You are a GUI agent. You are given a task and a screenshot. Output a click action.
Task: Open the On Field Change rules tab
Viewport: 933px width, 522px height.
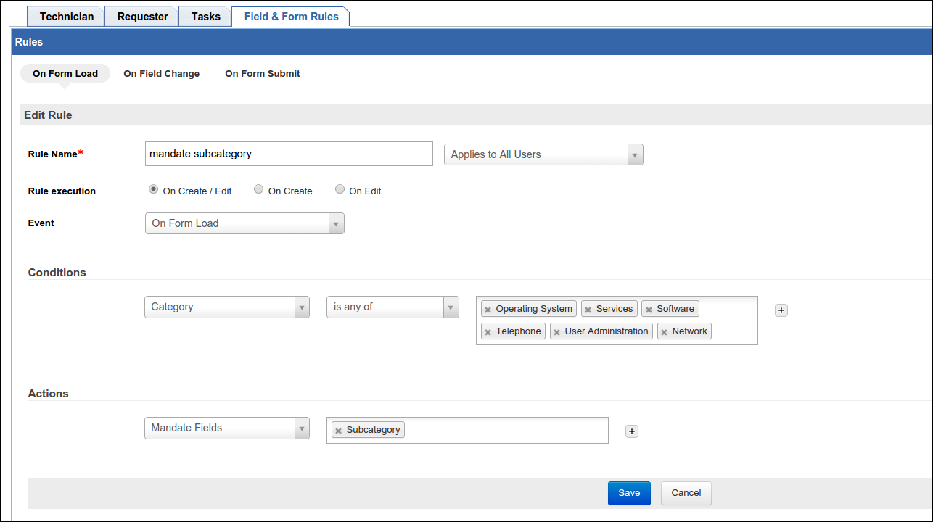(161, 73)
